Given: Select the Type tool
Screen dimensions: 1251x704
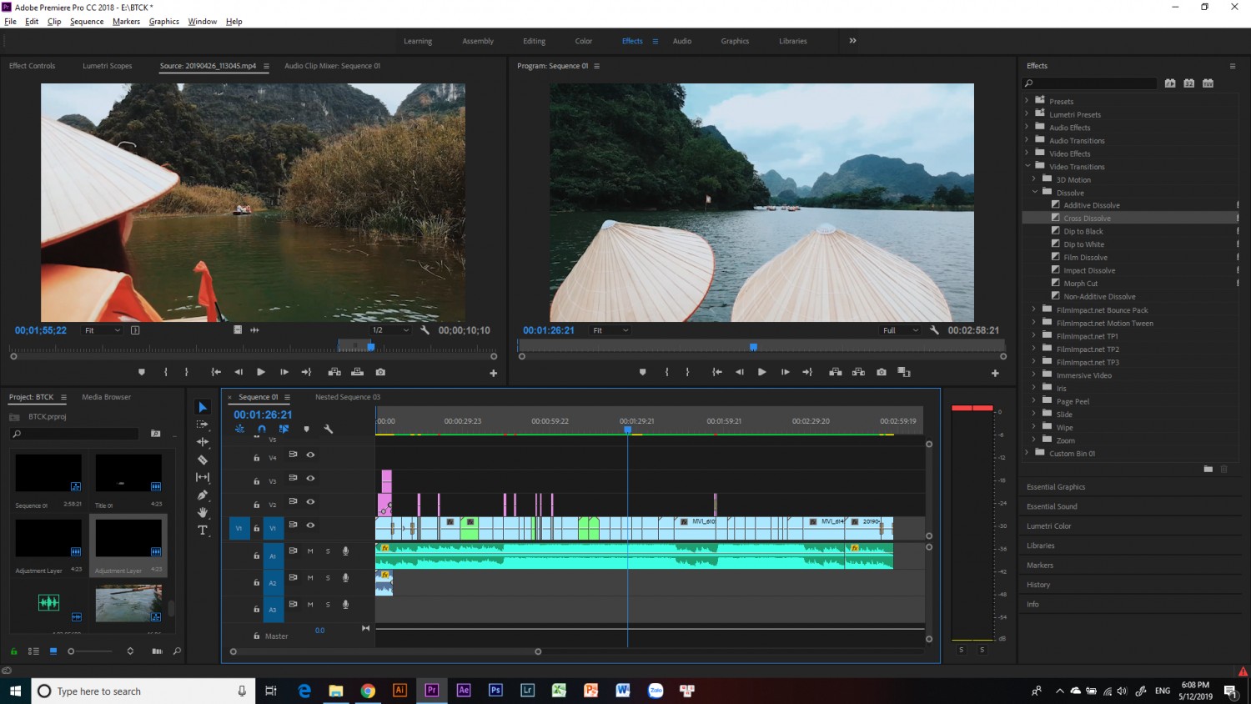Looking at the screenshot, I should [203, 531].
